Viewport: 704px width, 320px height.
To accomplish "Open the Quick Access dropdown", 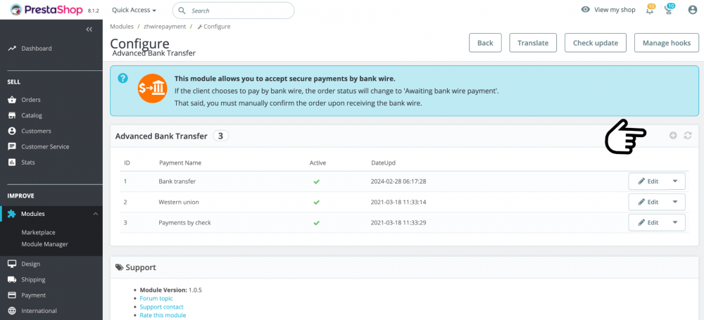I will click(x=134, y=11).
